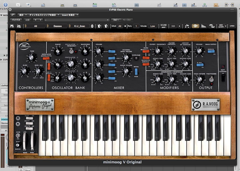Click the import preset icon
Viewport: 240px width, 171px height.
[x=99, y=26]
